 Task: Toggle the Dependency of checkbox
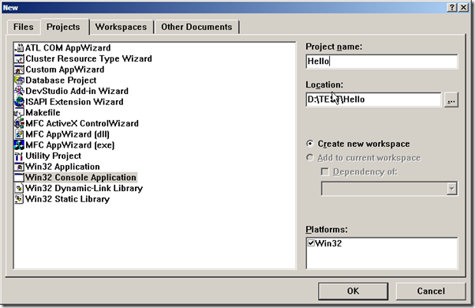pos(325,172)
